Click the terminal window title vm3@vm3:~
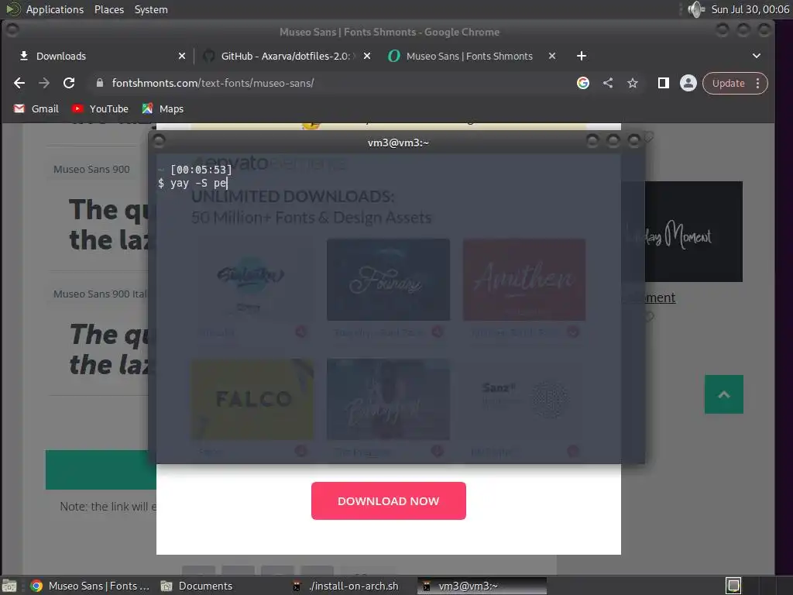The image size is (793, 595). (398, 143)
